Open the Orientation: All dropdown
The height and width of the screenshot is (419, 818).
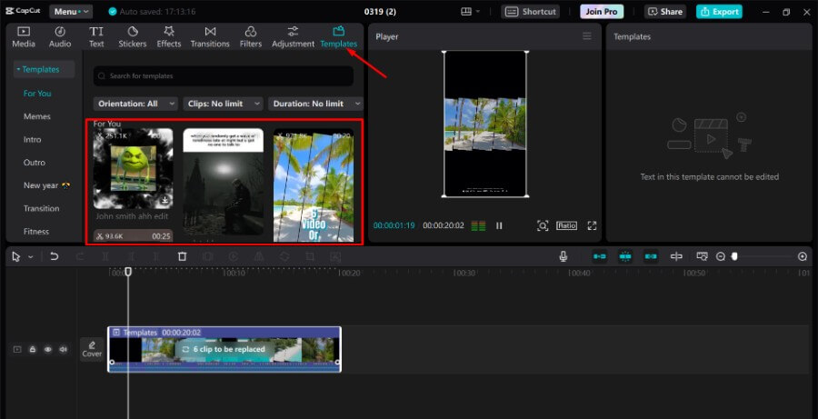135,104
